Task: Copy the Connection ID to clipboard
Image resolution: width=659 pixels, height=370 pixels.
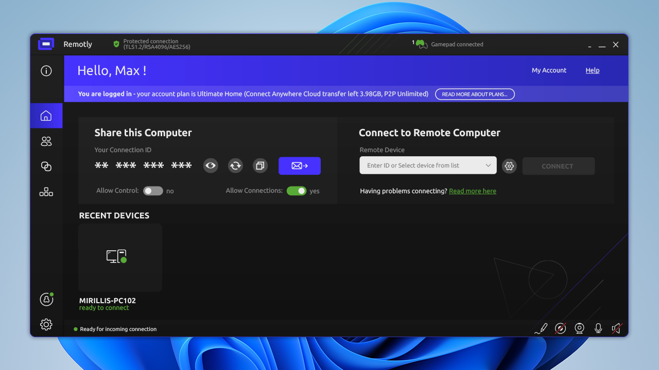Action: [x=260, y=165]
